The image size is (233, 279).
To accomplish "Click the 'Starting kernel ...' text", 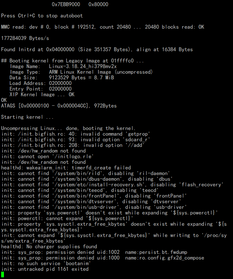I will [28, 117].
